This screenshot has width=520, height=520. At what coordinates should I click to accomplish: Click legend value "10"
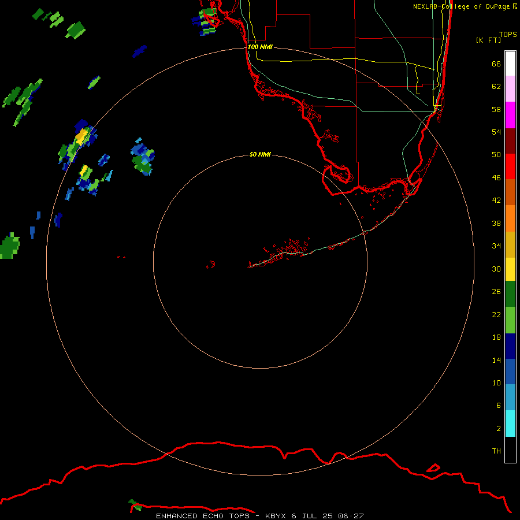click(x=496, y=382)
